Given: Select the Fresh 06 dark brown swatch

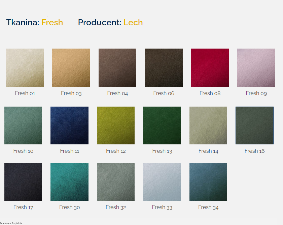Looking at the screenshot, I should click(x=164, y=67).
